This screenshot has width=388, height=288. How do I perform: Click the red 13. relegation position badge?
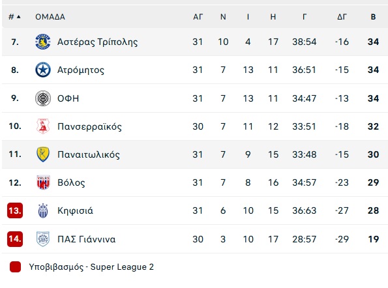pos(15,210)
